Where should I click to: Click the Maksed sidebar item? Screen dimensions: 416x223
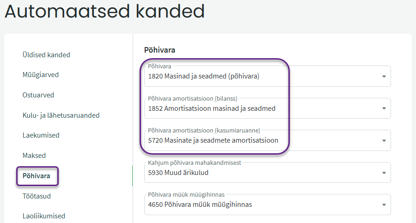(34, 156)
